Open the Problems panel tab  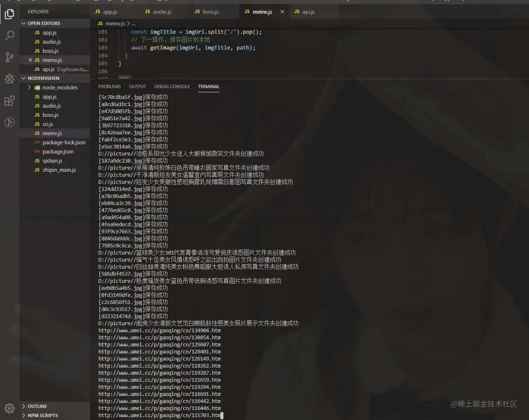click(x=110, y=86)
